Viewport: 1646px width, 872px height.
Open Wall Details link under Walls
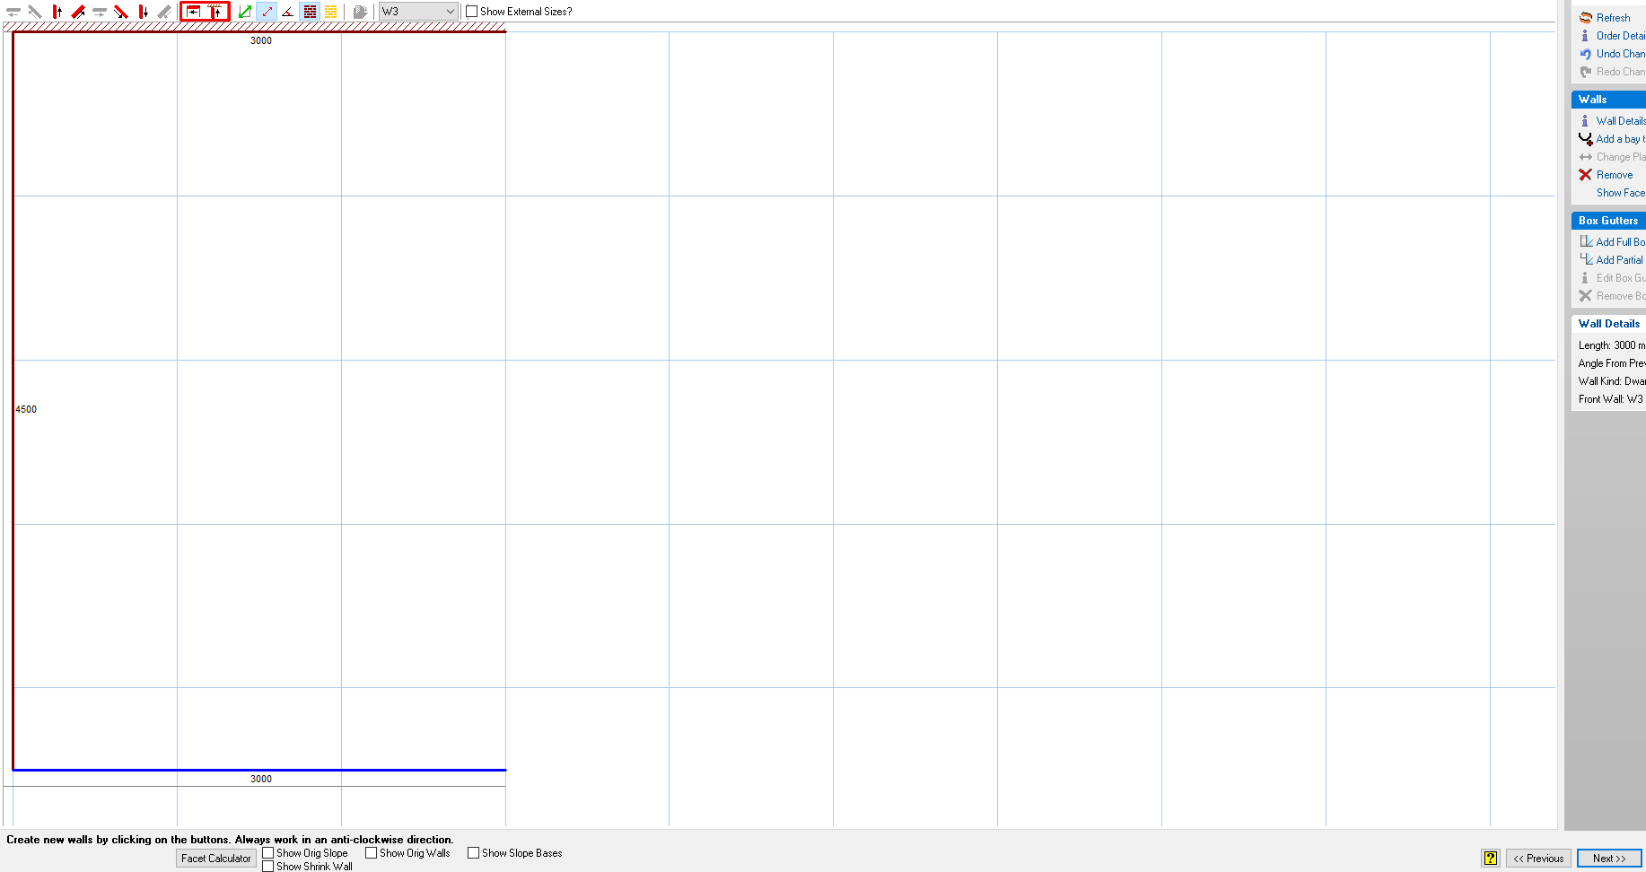tap(1621, 121)
